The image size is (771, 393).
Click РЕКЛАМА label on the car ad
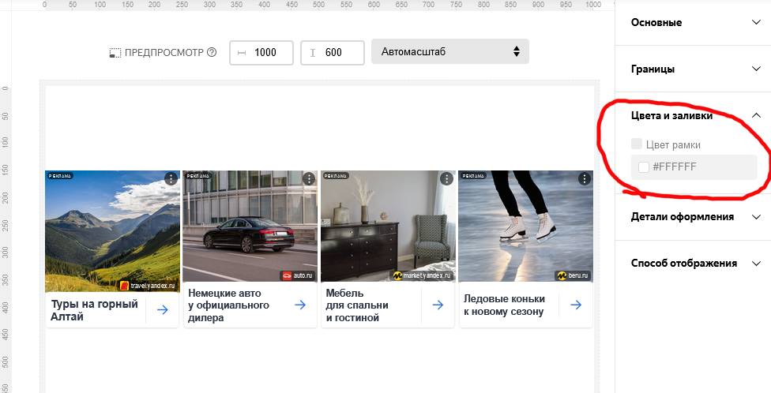(197, 175)
